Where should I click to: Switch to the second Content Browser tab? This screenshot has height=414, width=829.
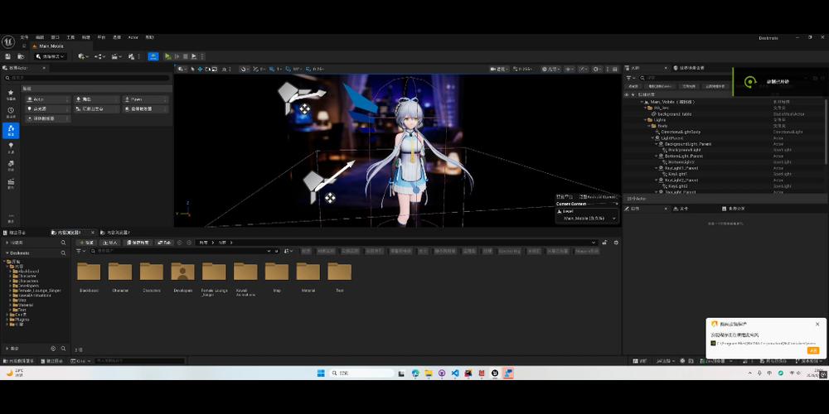[119, 233]
